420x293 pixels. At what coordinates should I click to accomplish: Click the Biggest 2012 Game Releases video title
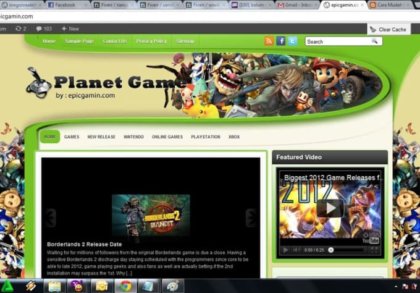(334, 177)
